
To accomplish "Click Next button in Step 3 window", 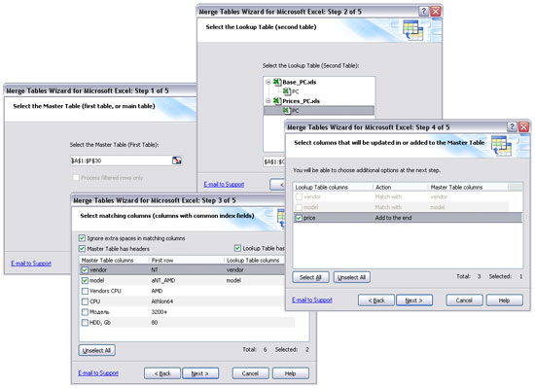I will coord(200,373).
